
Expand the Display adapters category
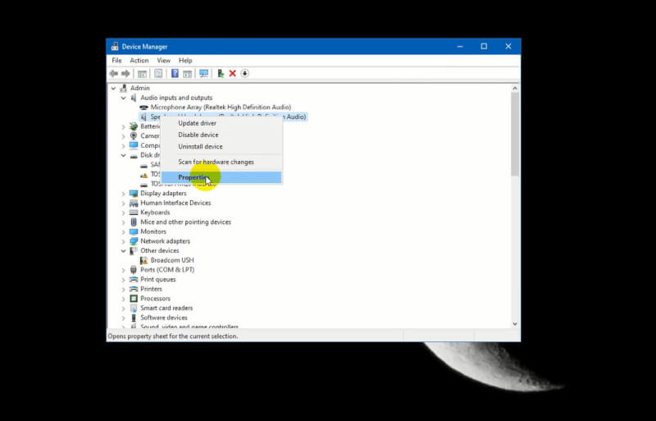(124, 194)
